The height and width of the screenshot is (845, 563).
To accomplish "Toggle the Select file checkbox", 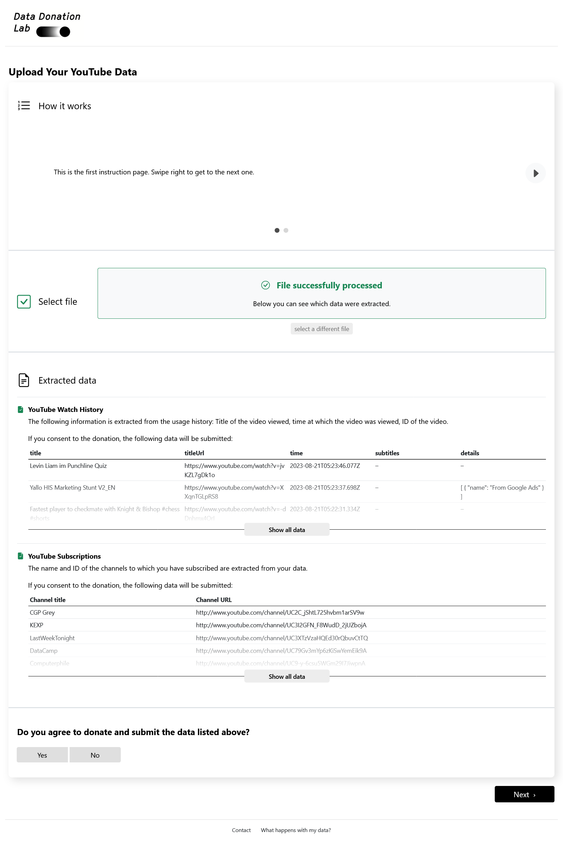I will (x=24, y=302).
